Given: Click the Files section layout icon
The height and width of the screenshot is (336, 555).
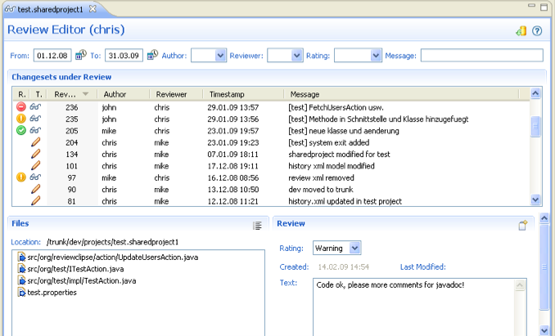Looking at the screenshot, I should point(257,226).
